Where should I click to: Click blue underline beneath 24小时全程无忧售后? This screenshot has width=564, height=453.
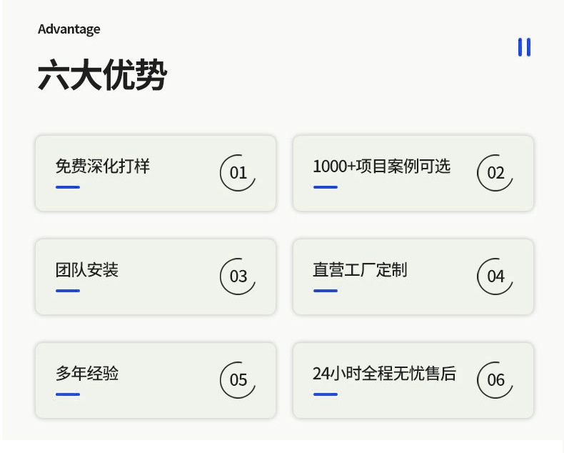point(326,394)
